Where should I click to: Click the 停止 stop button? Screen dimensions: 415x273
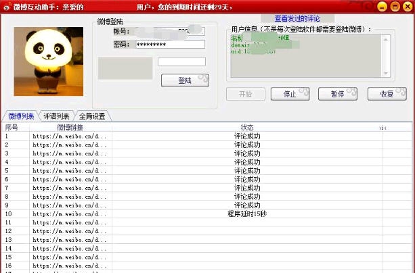(x=290, y=94)
